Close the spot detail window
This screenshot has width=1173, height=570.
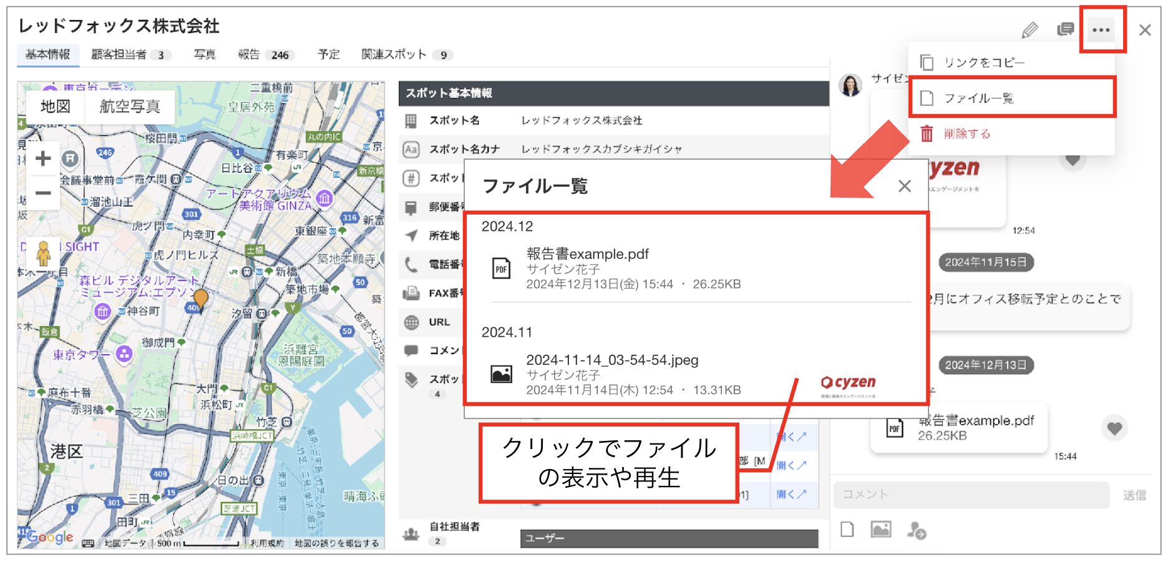coord(1145,30)
